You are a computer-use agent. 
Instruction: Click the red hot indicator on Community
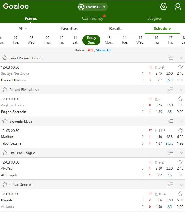(105, 16)
